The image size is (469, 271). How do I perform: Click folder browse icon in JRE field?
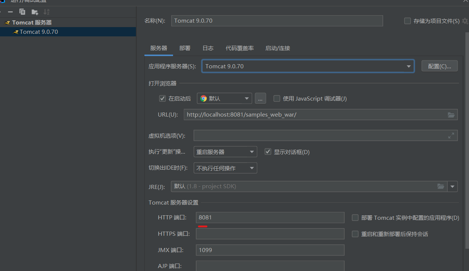[x=440, y=186]
